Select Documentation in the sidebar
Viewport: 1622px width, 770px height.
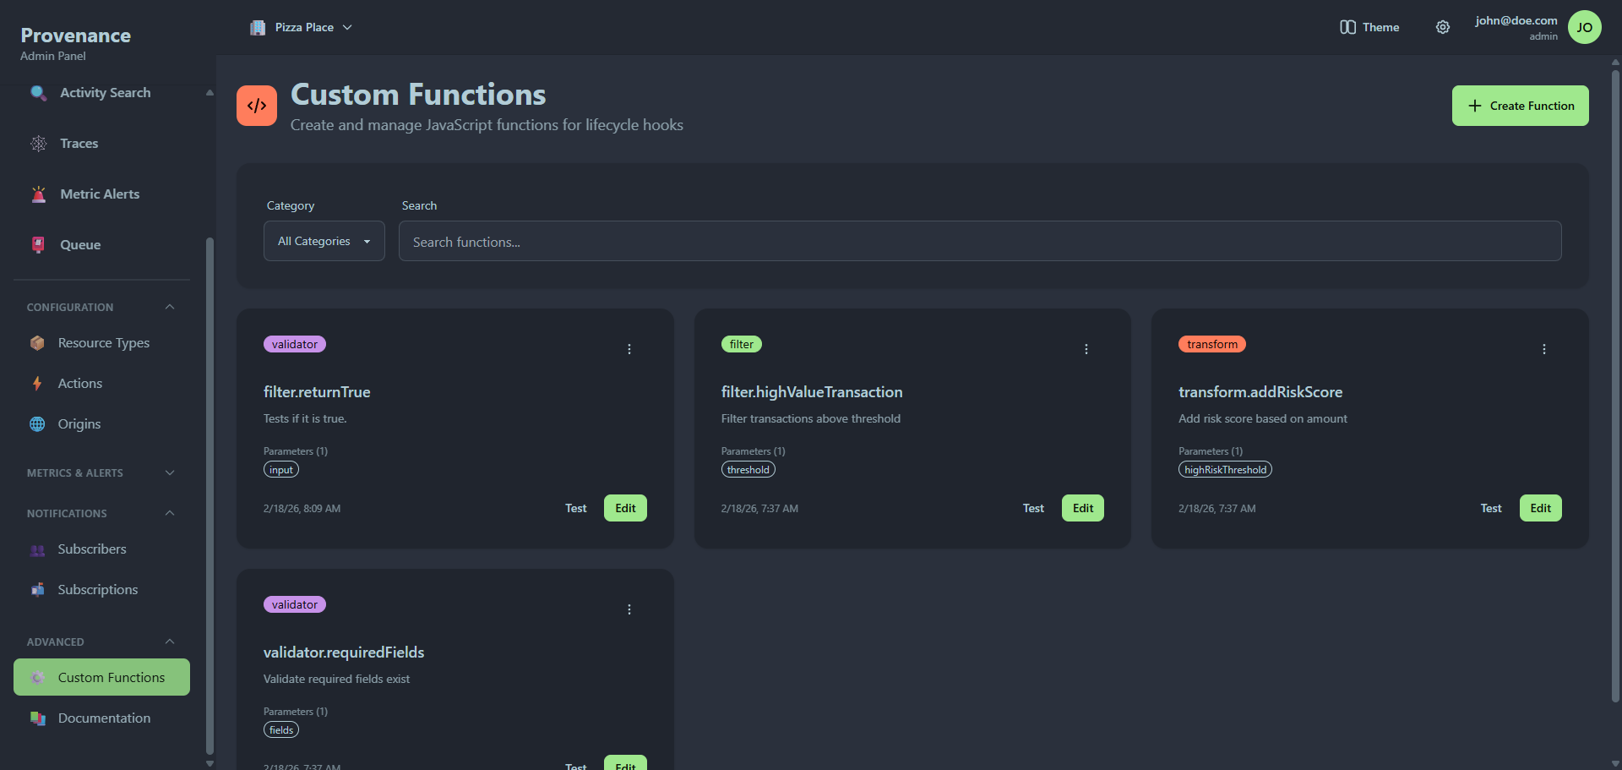point(103,718)
